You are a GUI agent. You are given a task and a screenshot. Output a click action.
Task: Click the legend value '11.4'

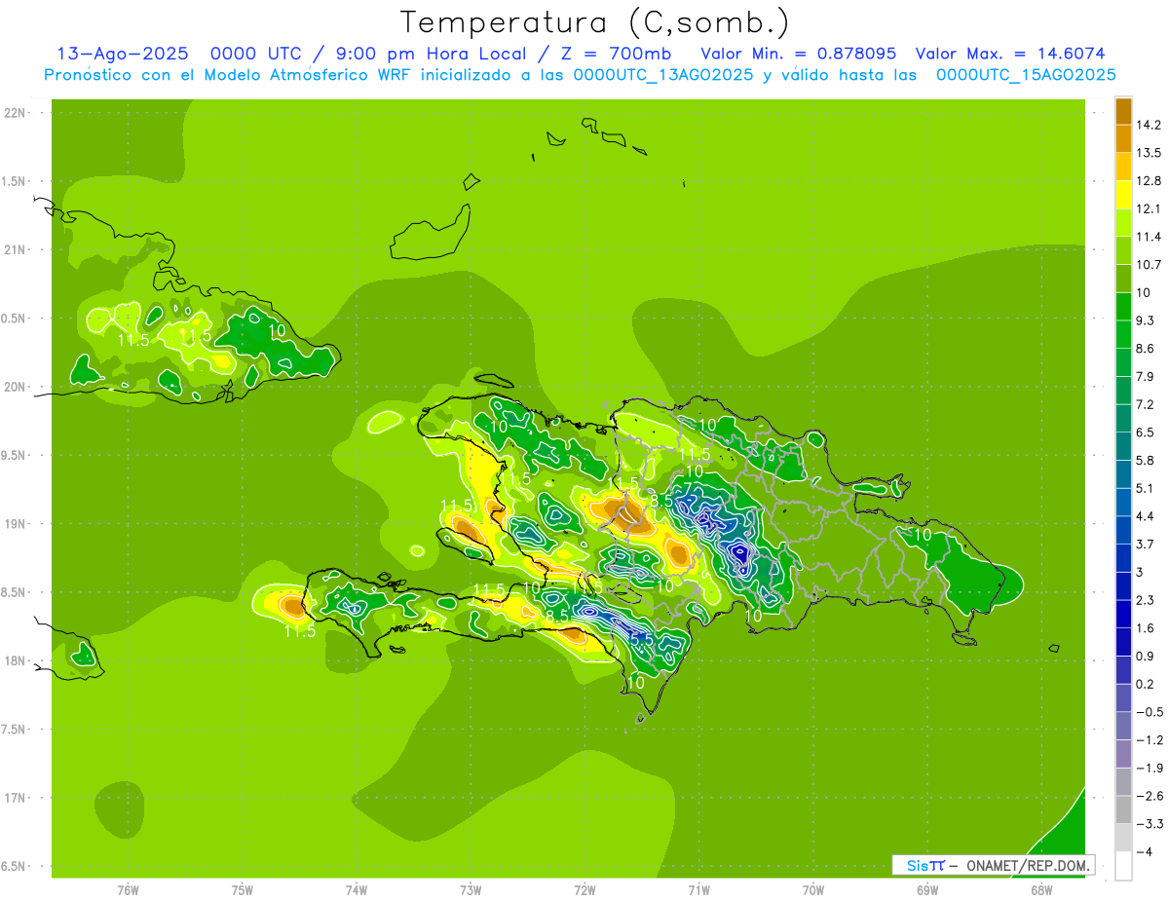1150,237
